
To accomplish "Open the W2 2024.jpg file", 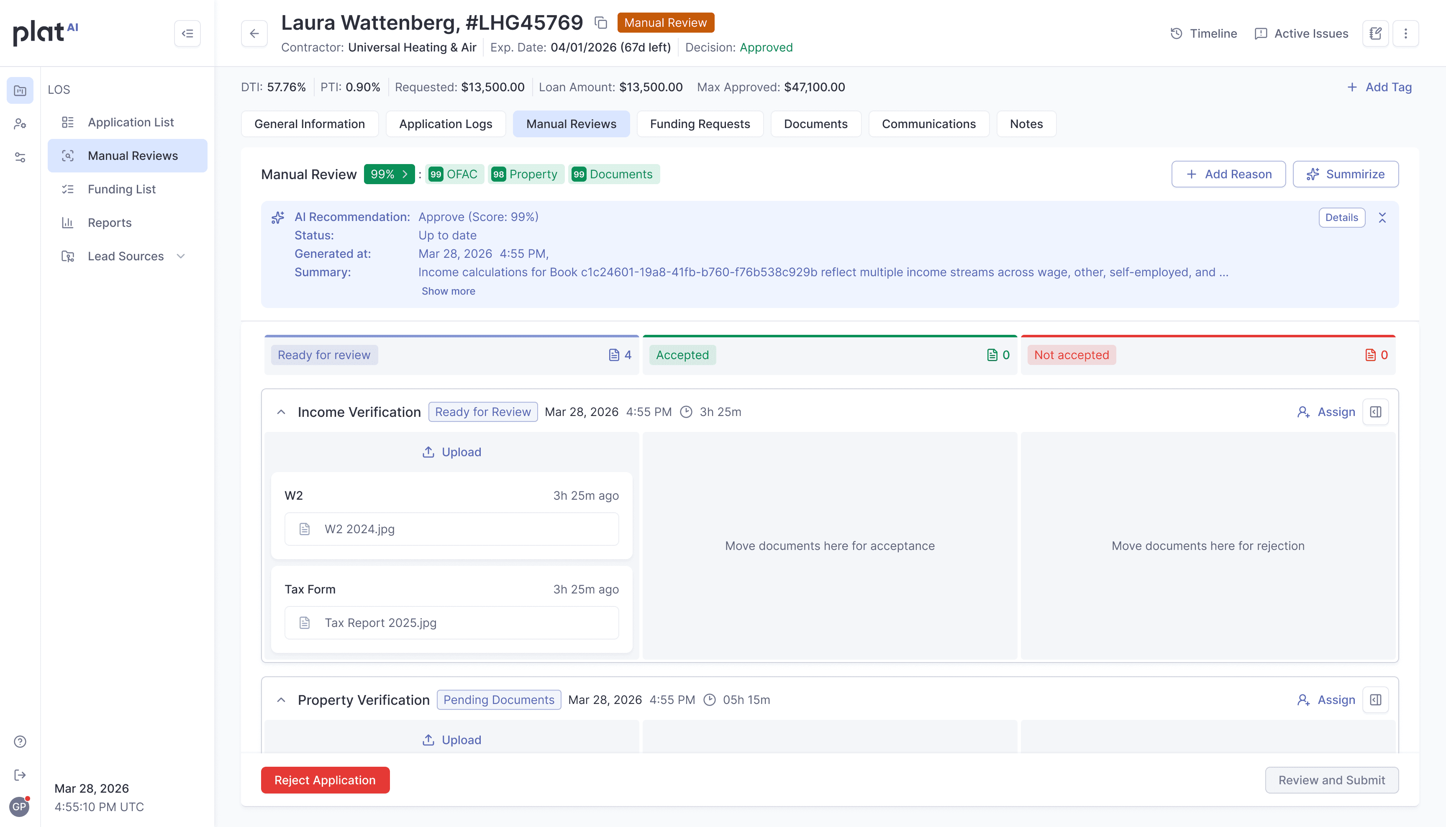I will [451, 529].
